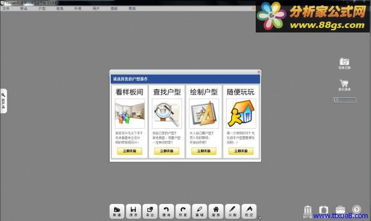The image size is (371, 221).
Task: Click the 新建 (new) icon in bottom toolbar
Action: [x=117, y=211]
